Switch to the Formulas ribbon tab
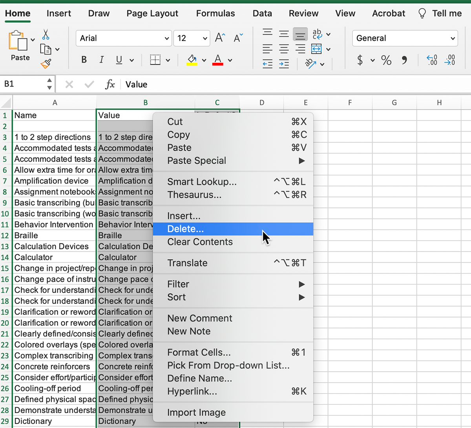This screenshot has width=471, height=428. point(215,13)
